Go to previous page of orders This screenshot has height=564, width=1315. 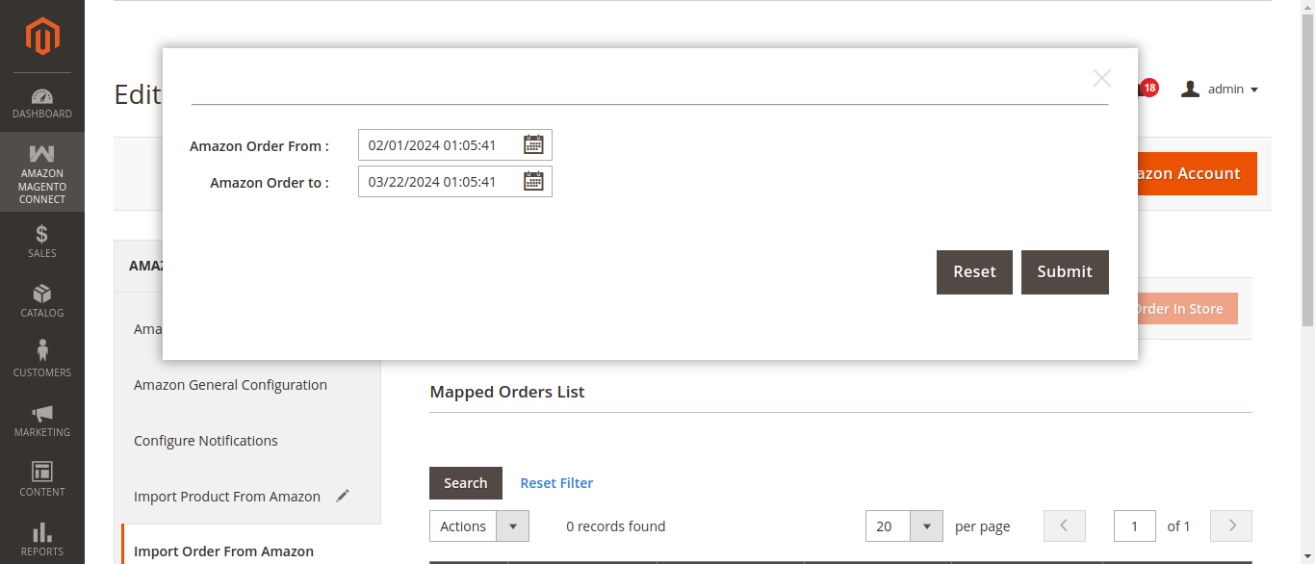[x=1065, y=526]
